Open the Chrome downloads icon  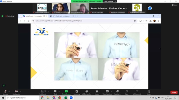(x=151, y=21)
